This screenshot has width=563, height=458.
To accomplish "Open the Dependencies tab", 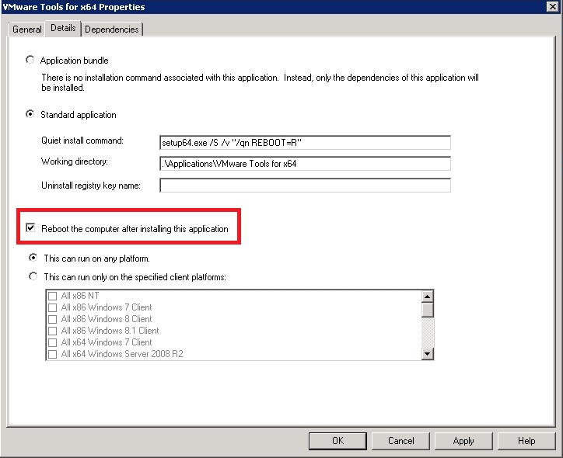I will pos(112,29).
